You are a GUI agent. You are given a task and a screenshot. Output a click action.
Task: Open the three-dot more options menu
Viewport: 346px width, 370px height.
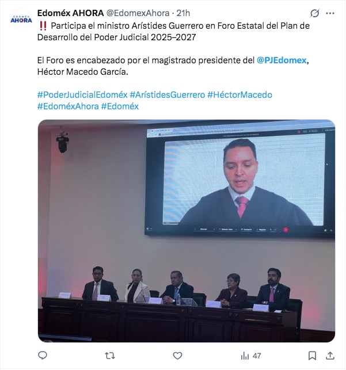tap(330, 13)
